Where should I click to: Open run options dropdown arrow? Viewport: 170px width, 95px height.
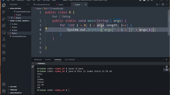pos(159,4)
